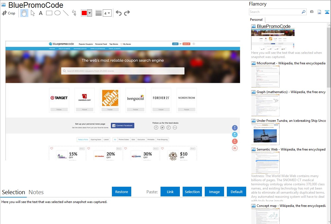Viewport: 331px width, 224px height.
Task: Click the Free Shipping filter tab
Action: pyautogui.click(x=162, y=139)
